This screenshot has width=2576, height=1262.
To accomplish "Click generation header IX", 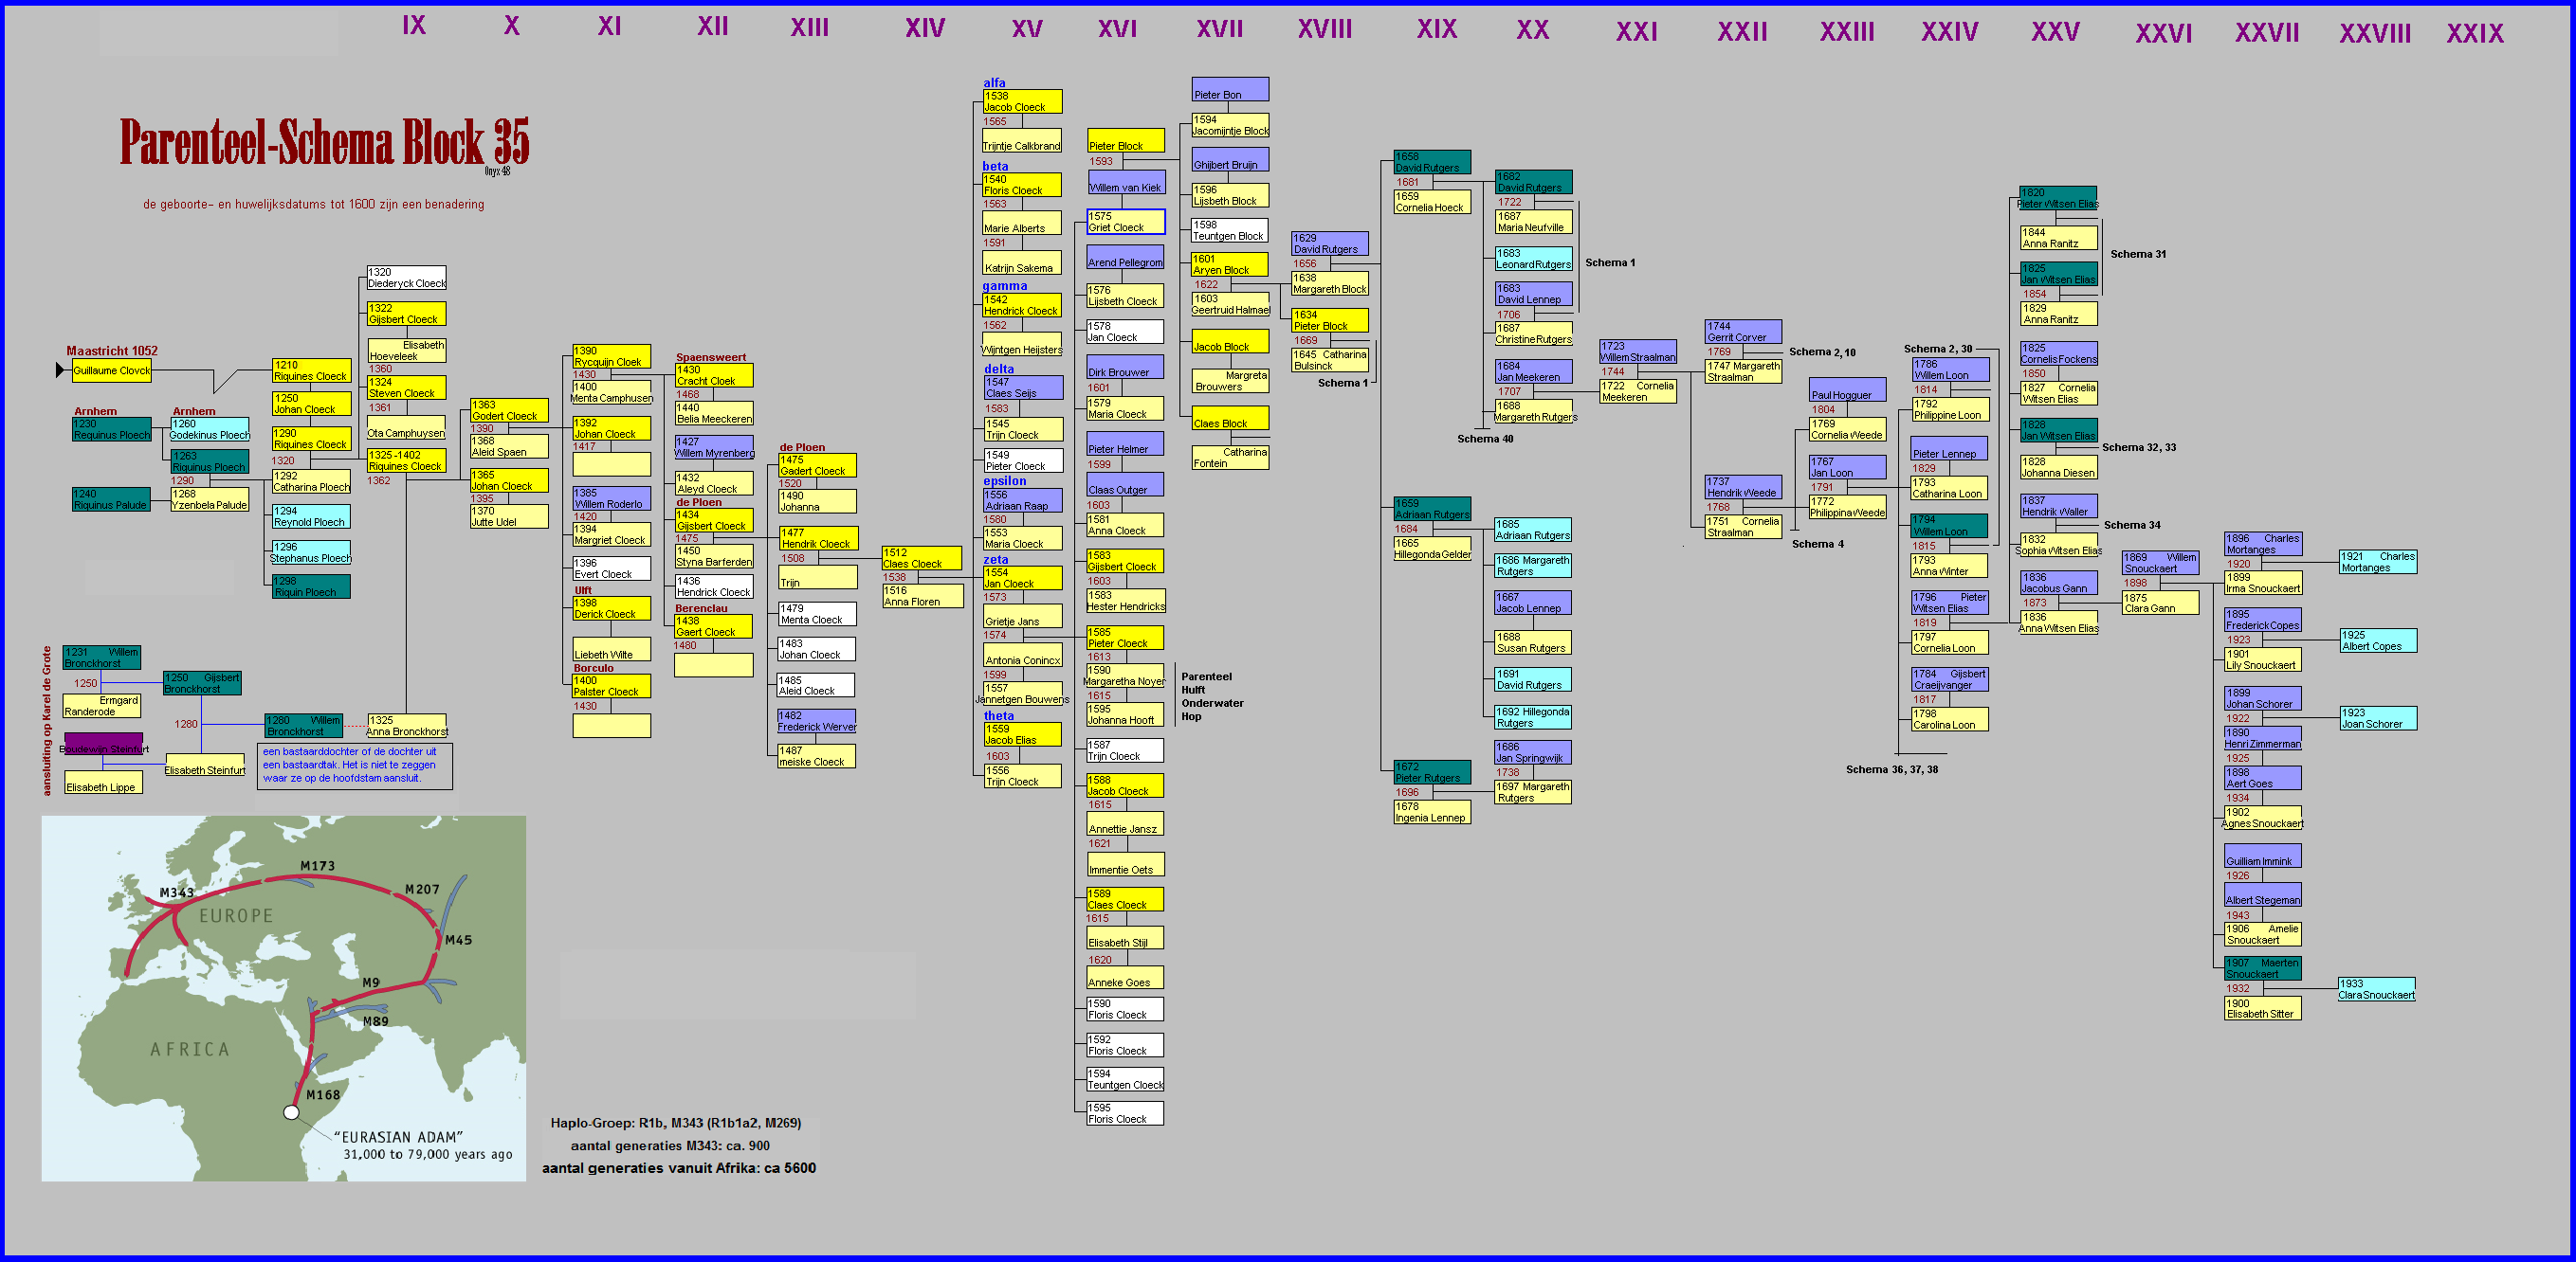I will pos(413,26).
